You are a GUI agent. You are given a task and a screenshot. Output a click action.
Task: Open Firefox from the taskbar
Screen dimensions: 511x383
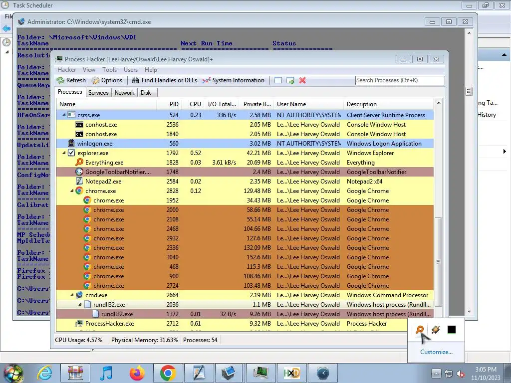tap(137, 373)
